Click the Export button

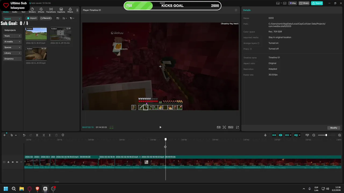317,3
